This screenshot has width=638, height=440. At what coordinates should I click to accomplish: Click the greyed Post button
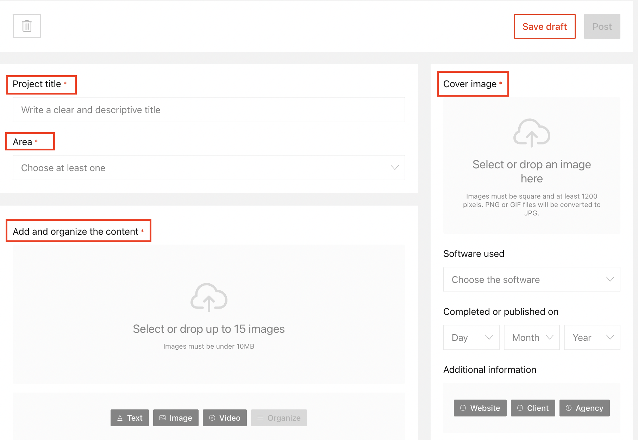click(x=602, y=26)
